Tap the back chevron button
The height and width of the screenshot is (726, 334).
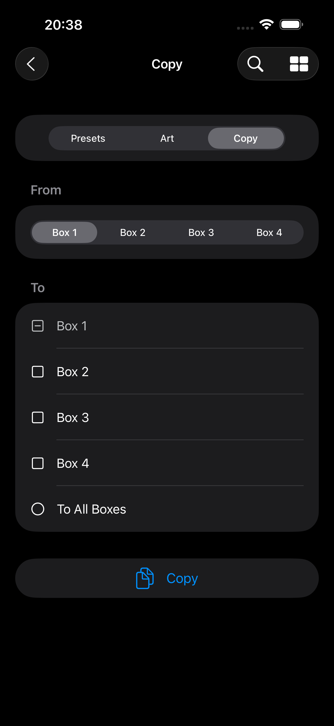point(32,64)
